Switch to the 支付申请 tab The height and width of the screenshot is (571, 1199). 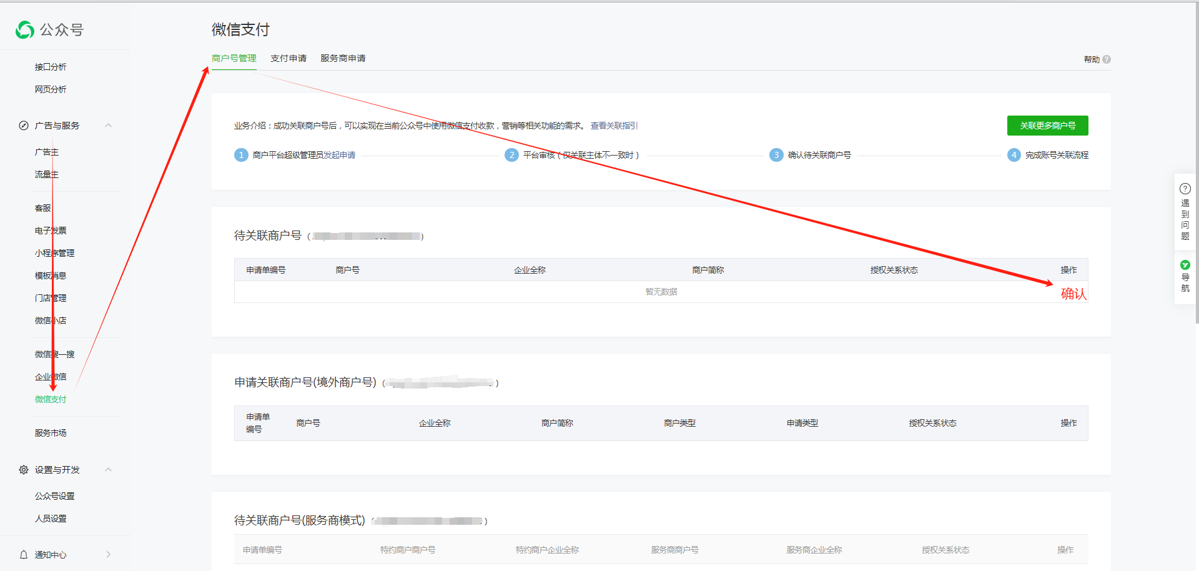pyautogui.click(x=289, y=58)
